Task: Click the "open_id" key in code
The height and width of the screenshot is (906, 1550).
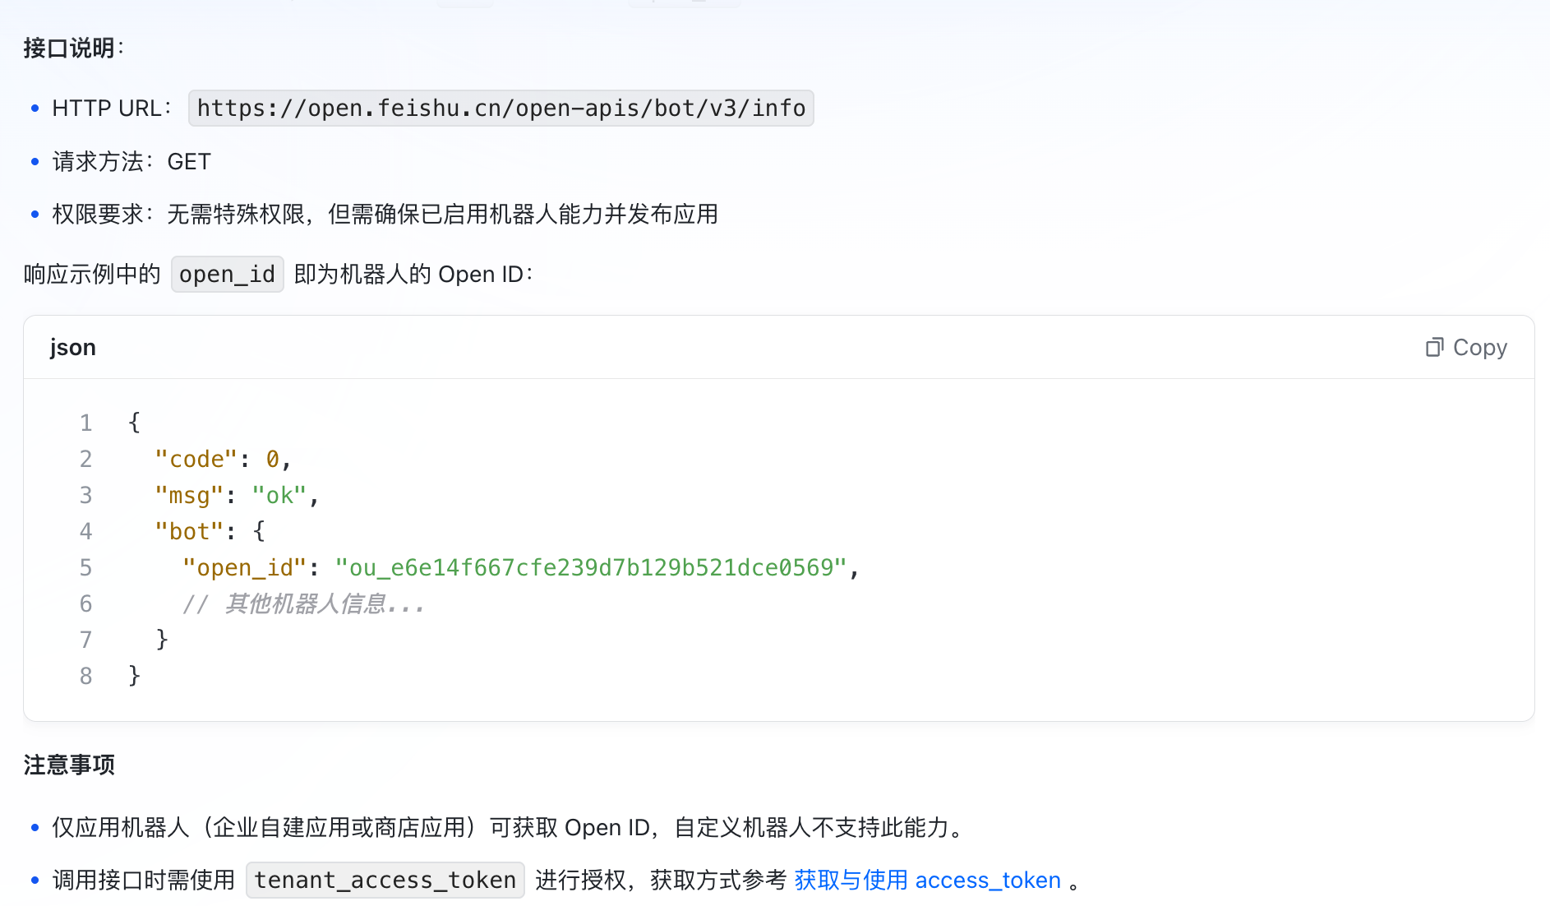Action: 244,568
